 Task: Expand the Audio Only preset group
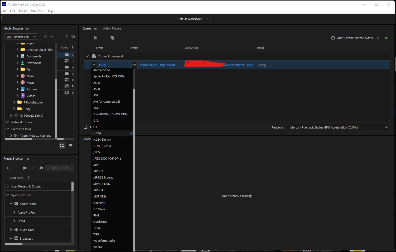pyautogui.click(x=11, y=230)
